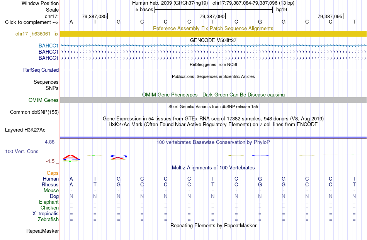The image size is (367, 240).
Task: Select the Mouse species row label
Action: (51, 191)
